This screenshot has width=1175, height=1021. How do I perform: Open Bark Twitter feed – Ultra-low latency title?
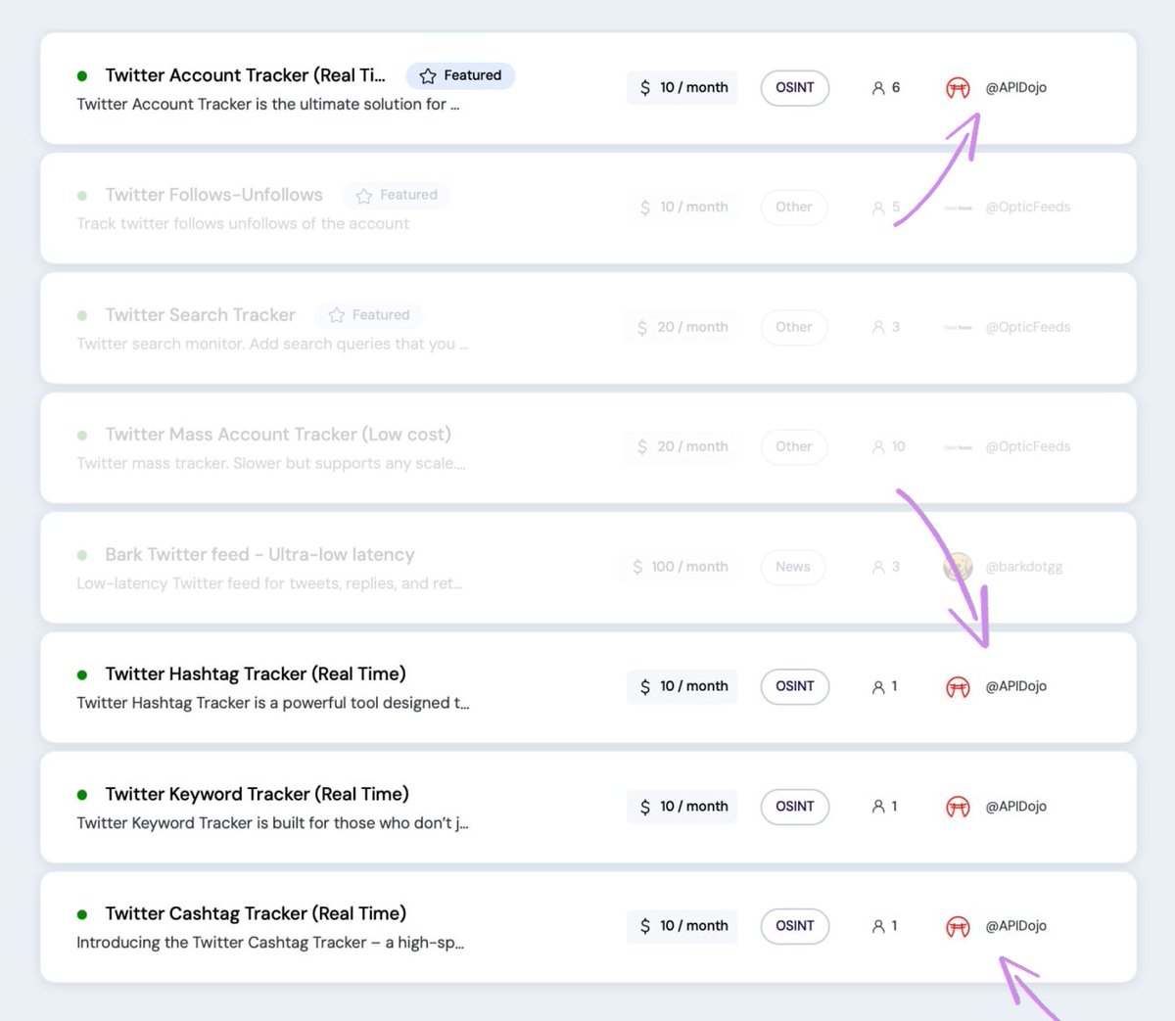point(259,555)
